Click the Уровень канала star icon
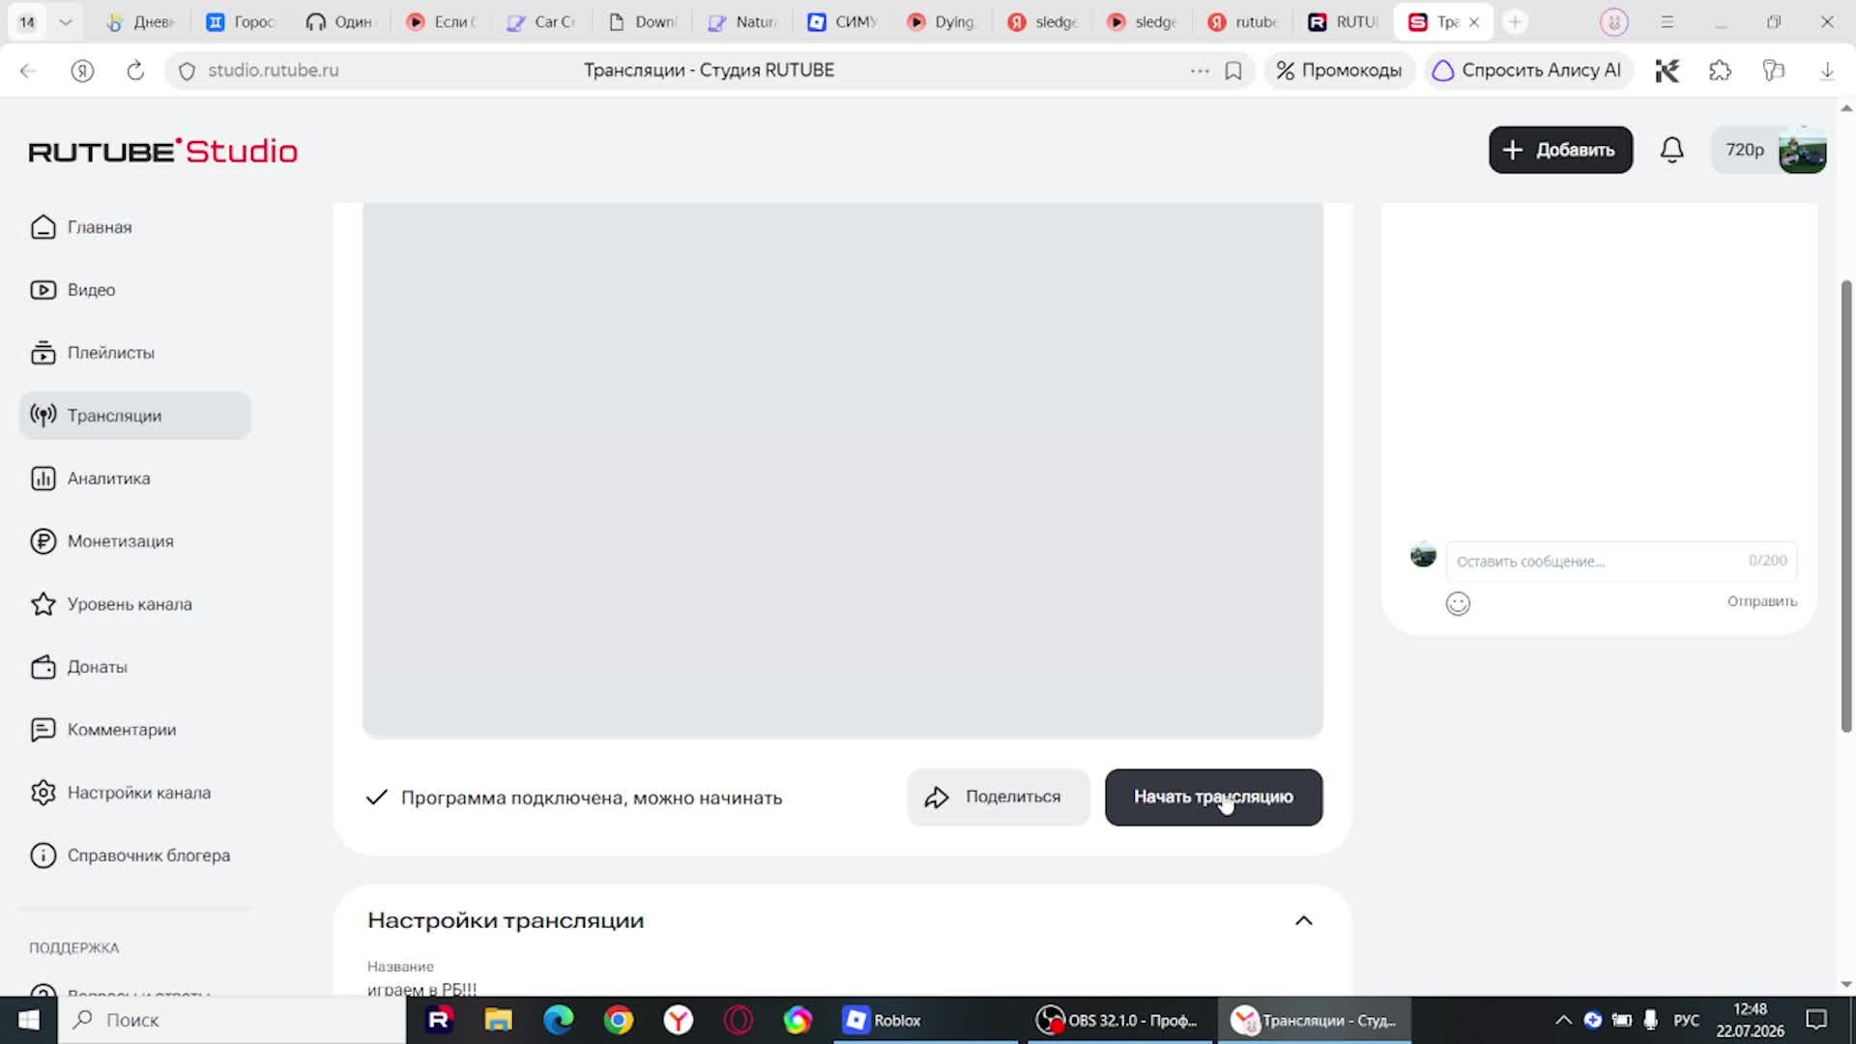Viewport: 1856px width, 1044px height. click(x=43, y=604)
